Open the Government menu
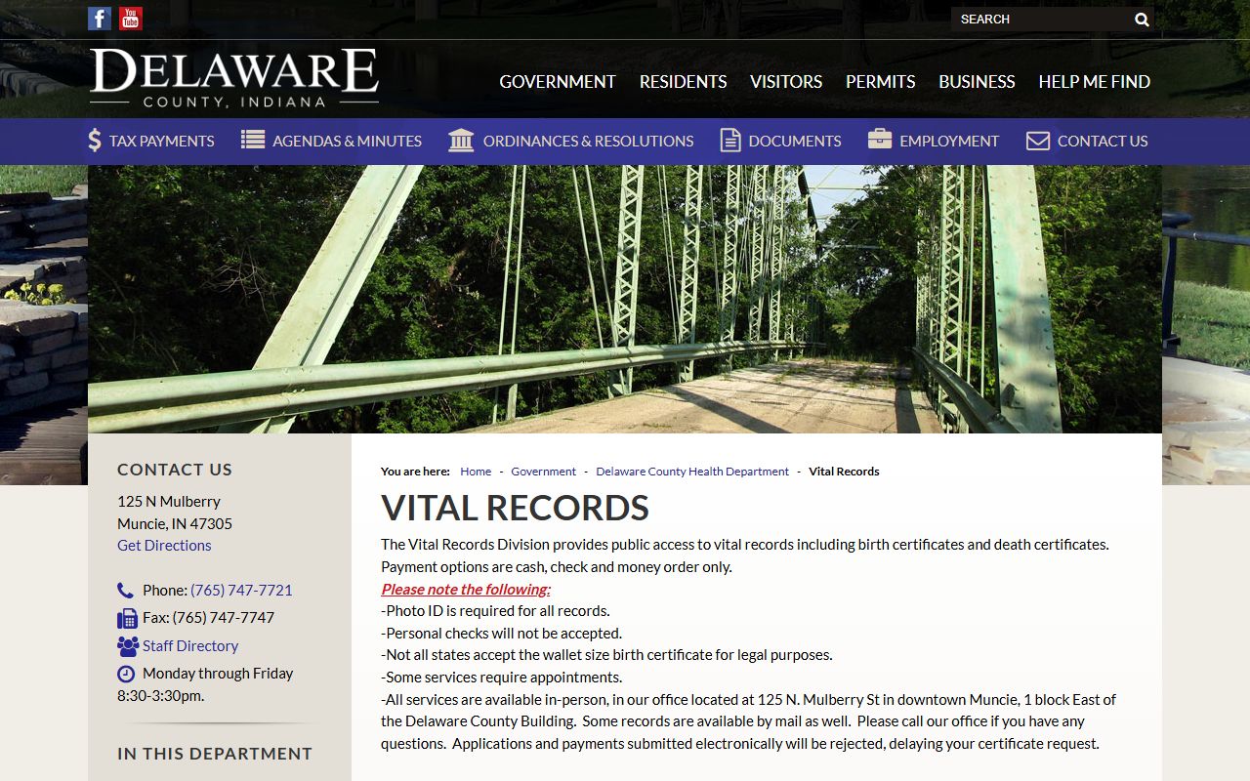Screen dimensions: 1250x781 [x=558, y=82]
